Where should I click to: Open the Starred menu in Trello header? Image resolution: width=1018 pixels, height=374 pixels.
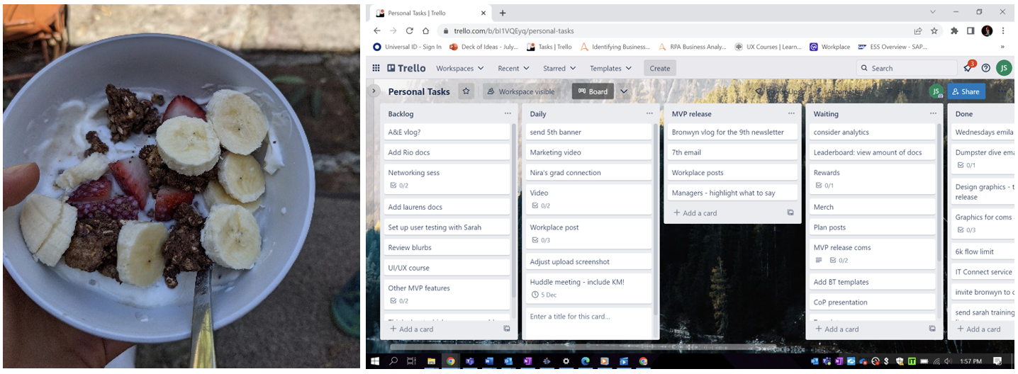[559, 68]
